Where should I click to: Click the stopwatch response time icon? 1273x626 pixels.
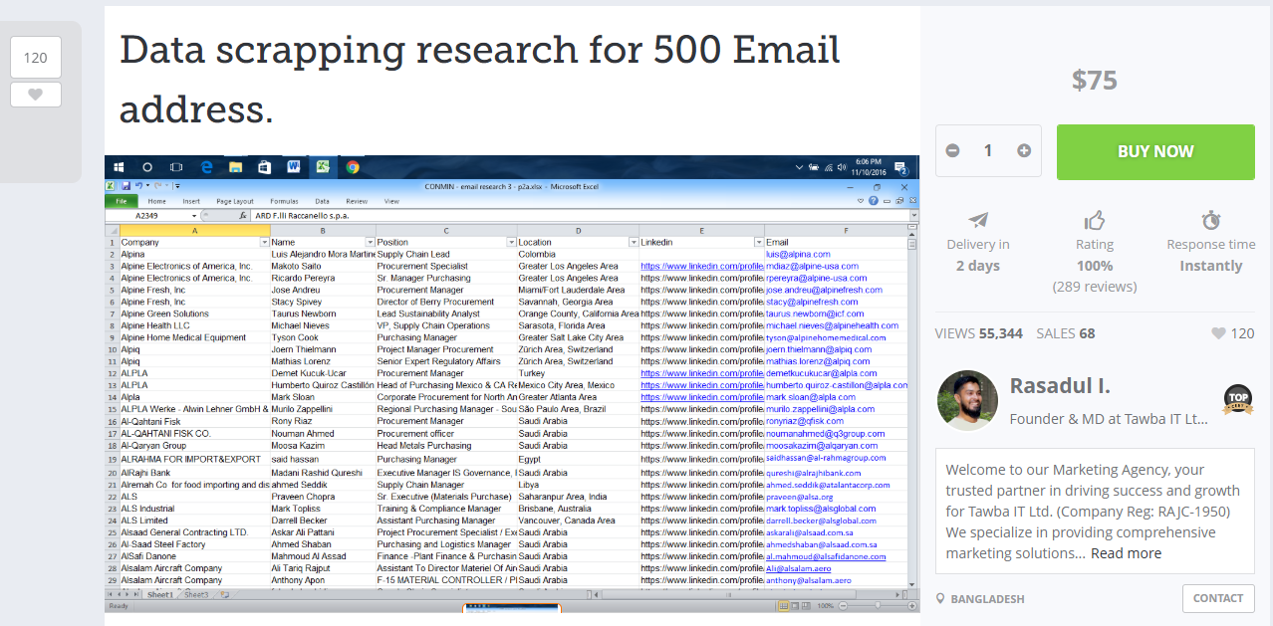[1210, 220]
